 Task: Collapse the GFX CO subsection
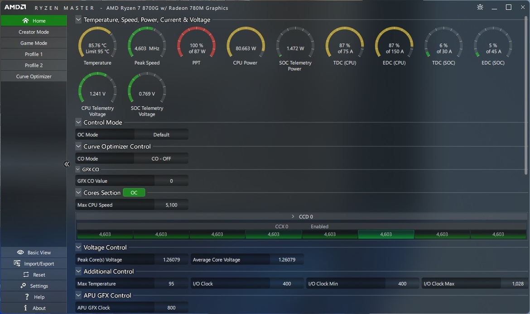tap(78, 169)
